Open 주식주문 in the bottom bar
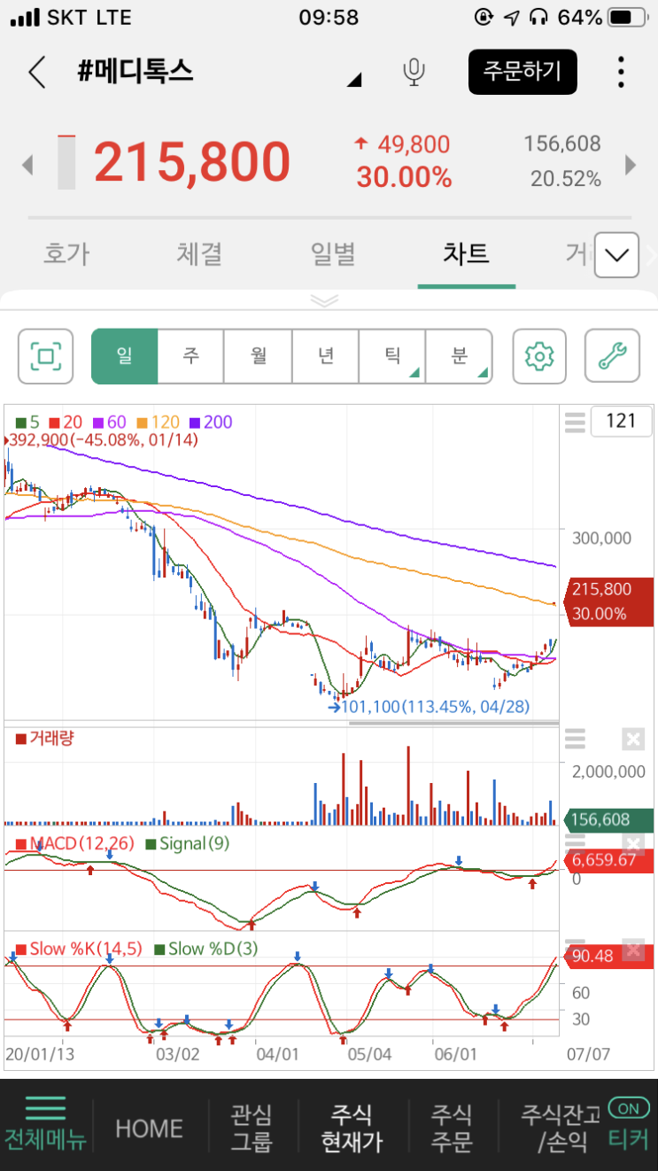 click(452, 1128)
